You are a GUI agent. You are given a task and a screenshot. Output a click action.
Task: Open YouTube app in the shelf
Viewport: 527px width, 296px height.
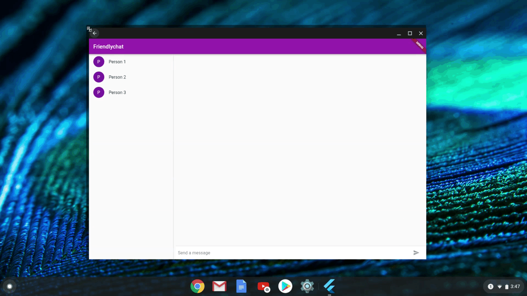263,286
